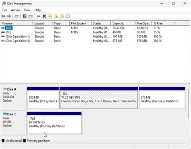The height and width of the screenshot is (149, 191).
Task: Click the drive icon beside (V:) volume
Action: click(3, 32)
